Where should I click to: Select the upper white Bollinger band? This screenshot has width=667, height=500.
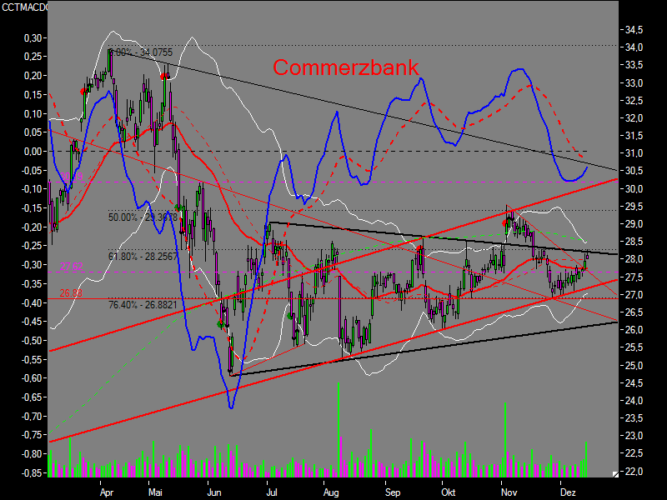[192, 37]
